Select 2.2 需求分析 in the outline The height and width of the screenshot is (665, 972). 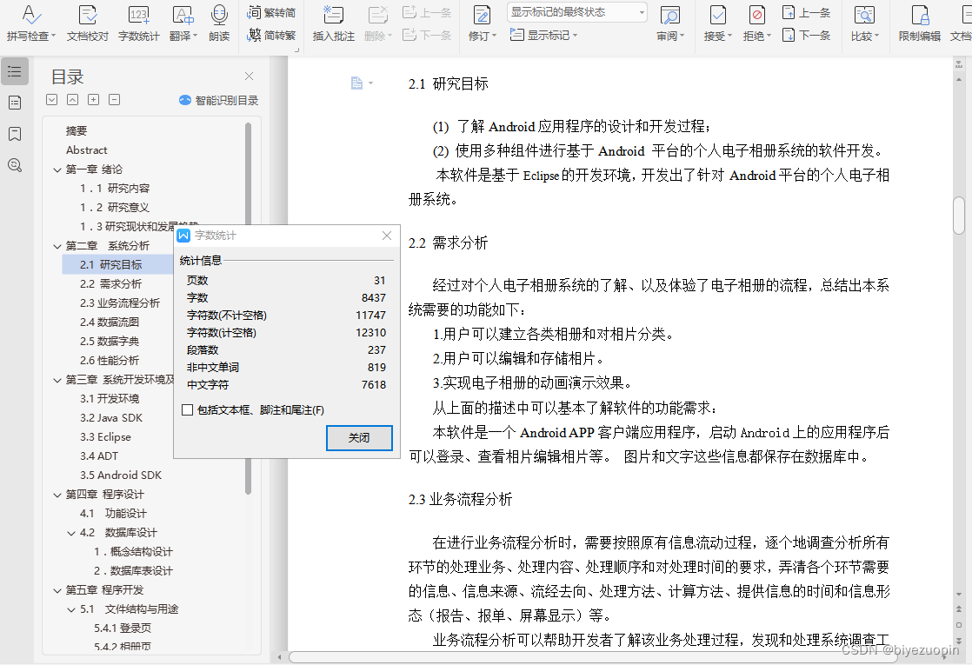coord(111,284)
